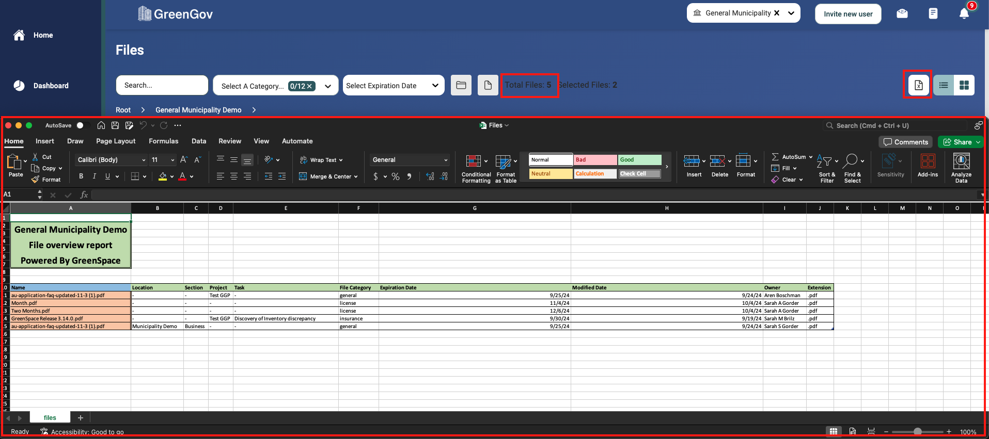Open the Select Expiration Date dropdown

[x=393, y=86]
